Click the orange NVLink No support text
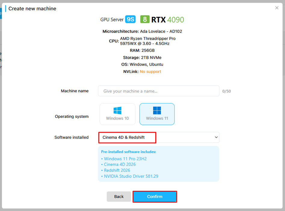The image size is (285, 211). [150, 72]
